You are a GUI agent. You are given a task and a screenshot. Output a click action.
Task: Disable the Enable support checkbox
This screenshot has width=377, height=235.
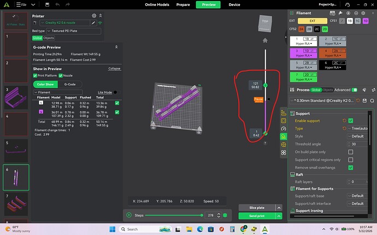351,120
